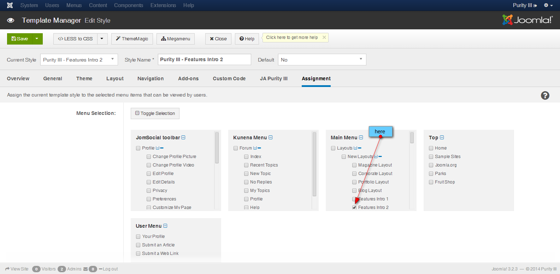
Task: Switch to the General tab
Action: [x=53, y=78]
